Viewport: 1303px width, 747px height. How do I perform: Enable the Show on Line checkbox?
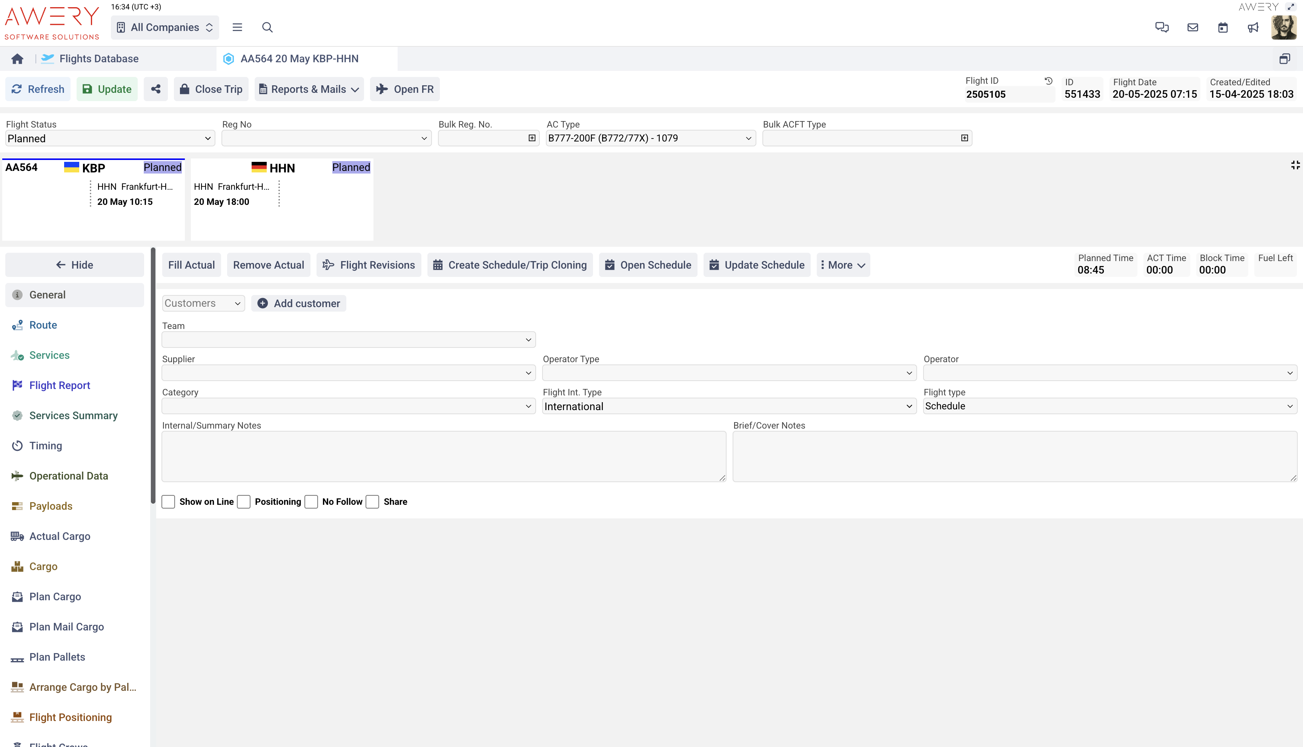(x=168, y=502)
